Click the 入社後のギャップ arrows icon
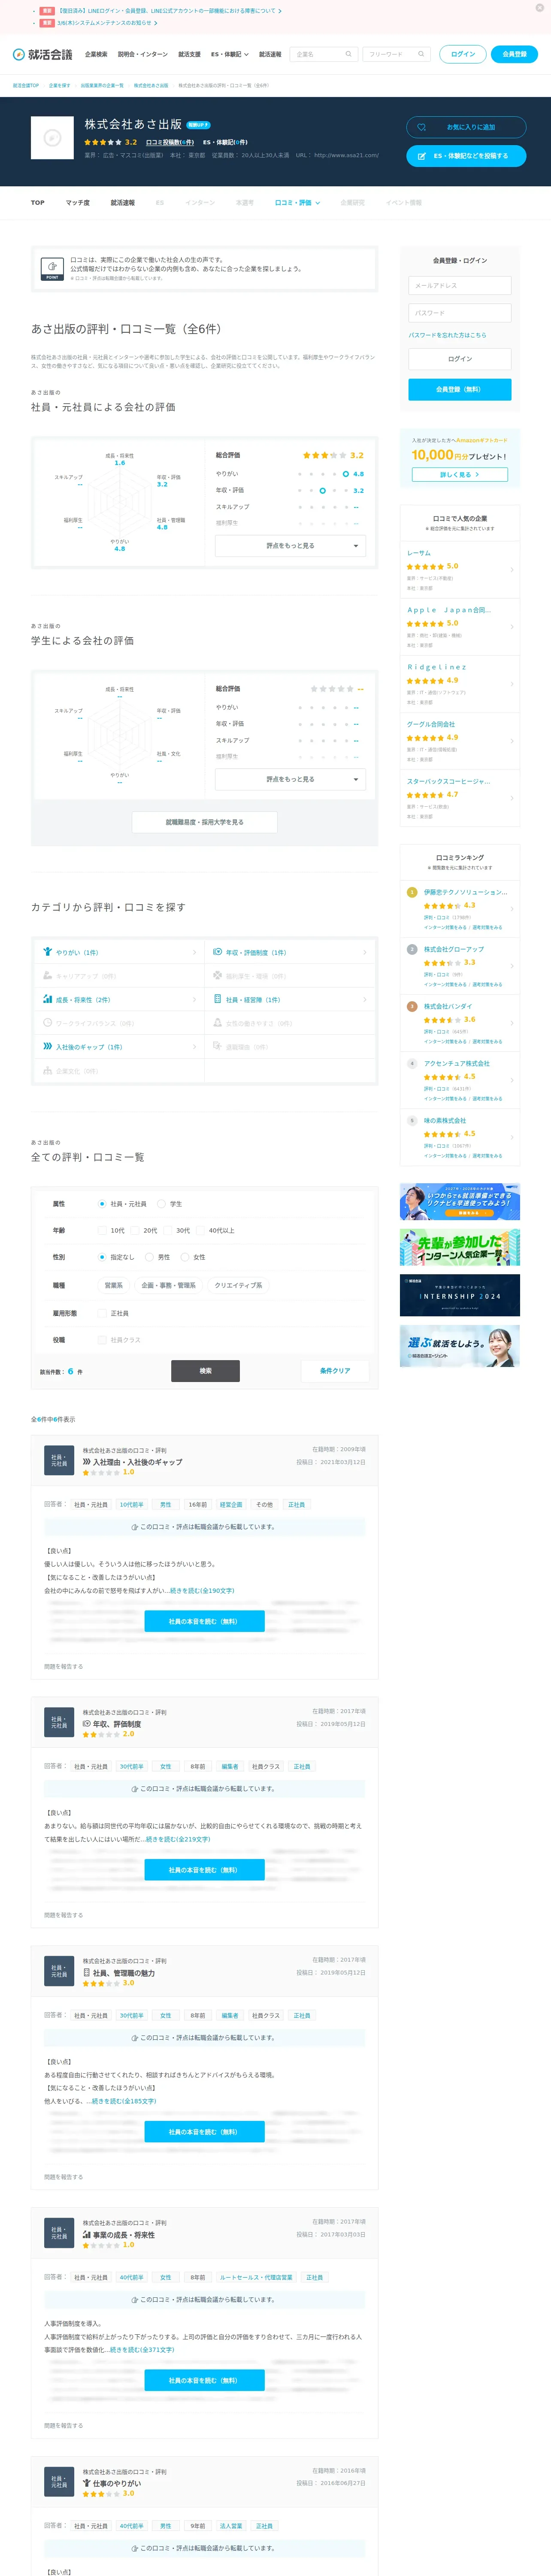551x2576 pixels. (x=47, y=1046)
